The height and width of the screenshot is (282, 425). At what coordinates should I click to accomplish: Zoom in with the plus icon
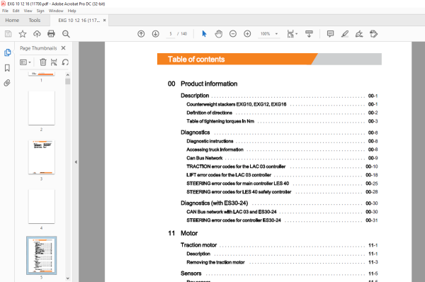247,34
